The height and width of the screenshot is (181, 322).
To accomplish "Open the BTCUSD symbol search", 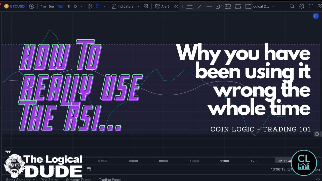I will [x=14, y=6].
